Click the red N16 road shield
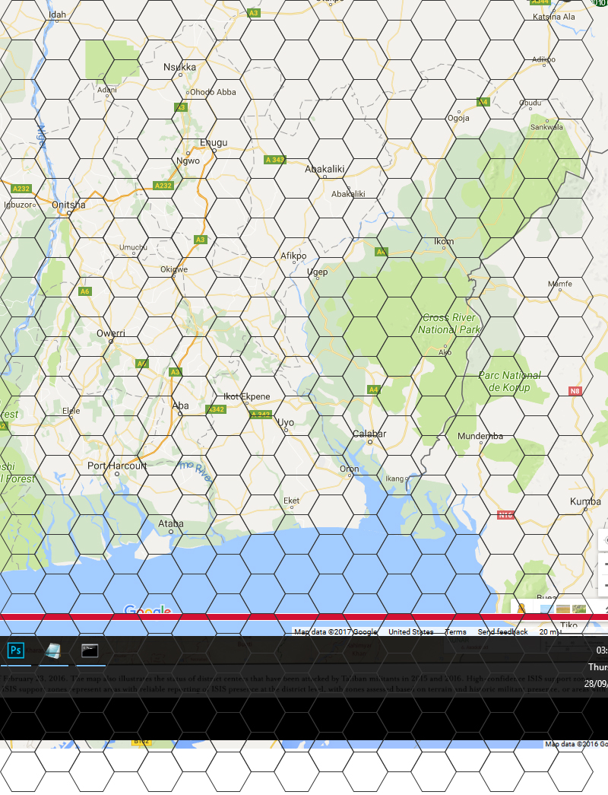The height and width of the screenshot is (795, 608). tap(505, 515)
